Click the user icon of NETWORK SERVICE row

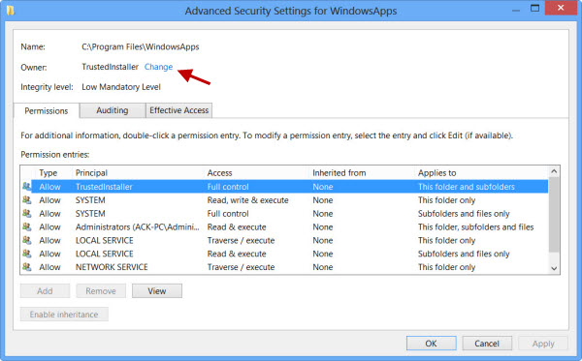(x=27, y=266)
